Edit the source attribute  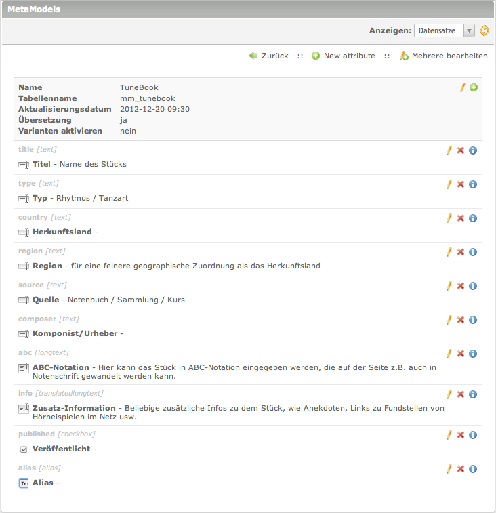(x=449, y=286)
